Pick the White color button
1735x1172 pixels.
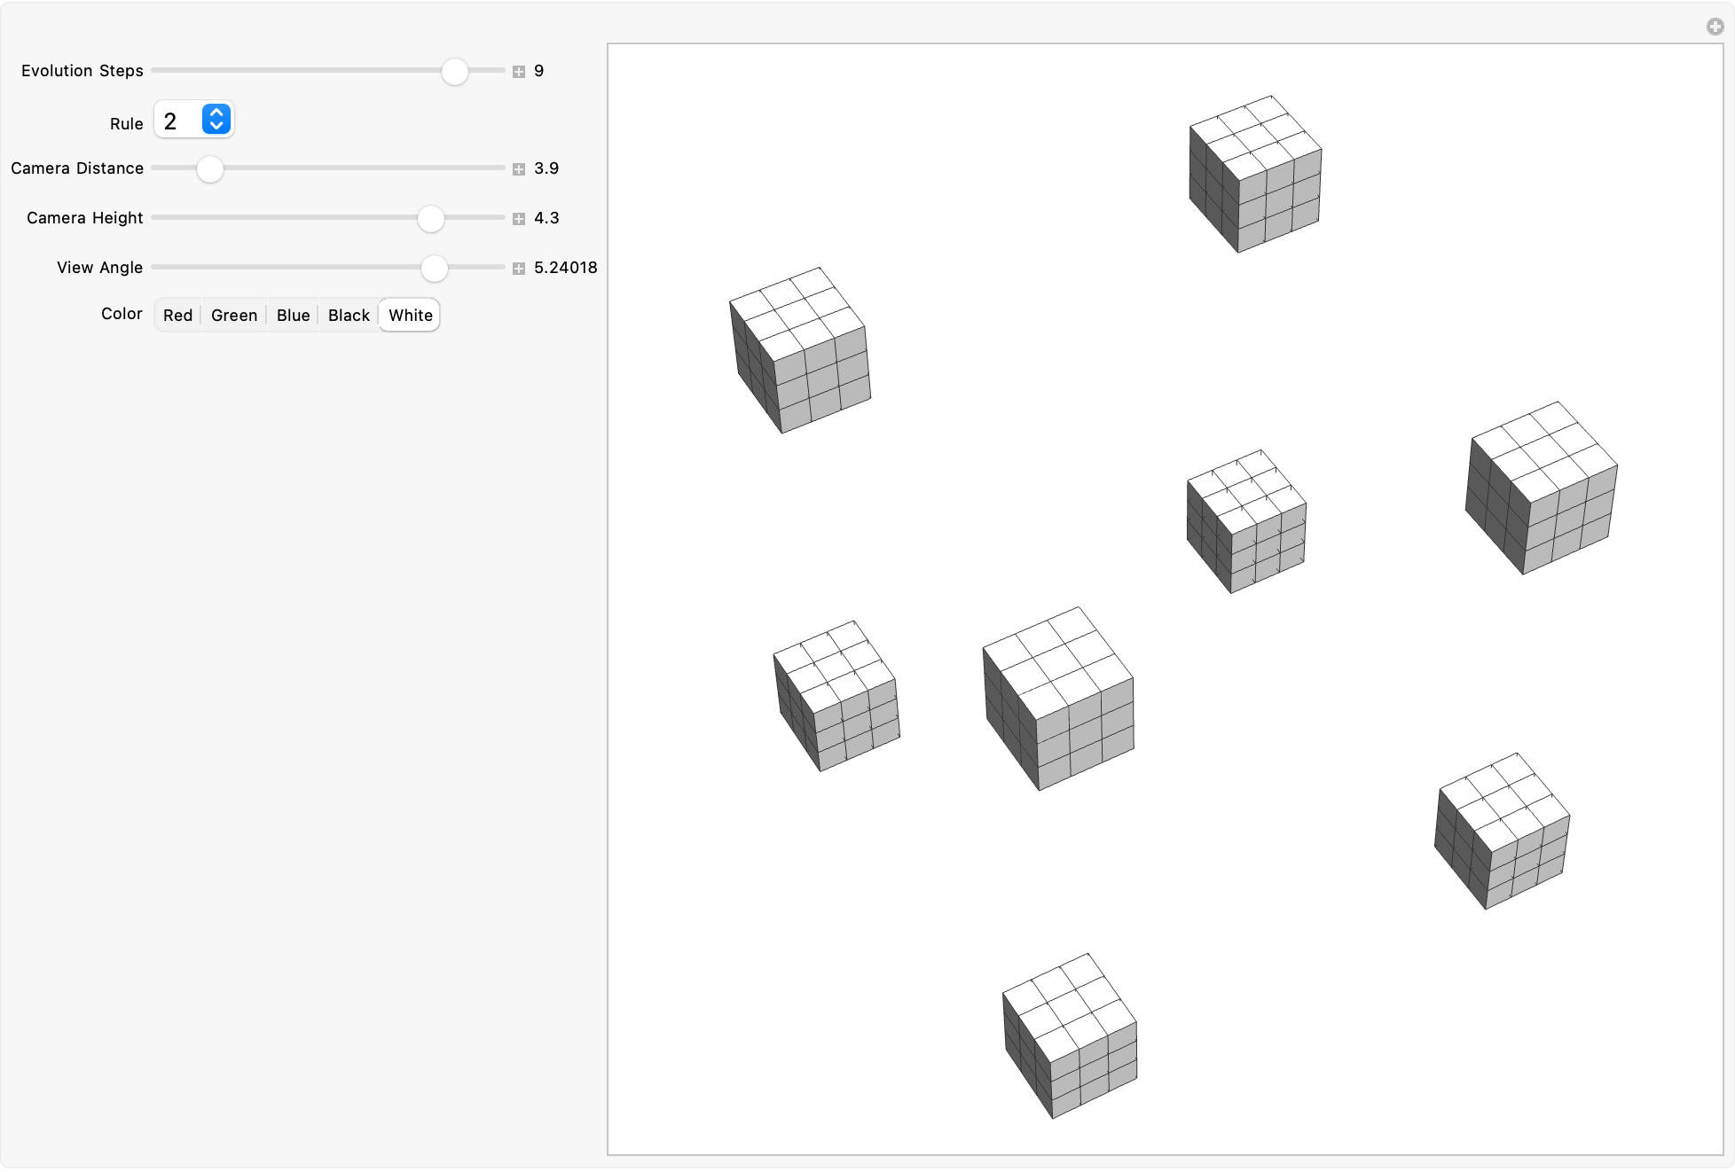point(410,316)
